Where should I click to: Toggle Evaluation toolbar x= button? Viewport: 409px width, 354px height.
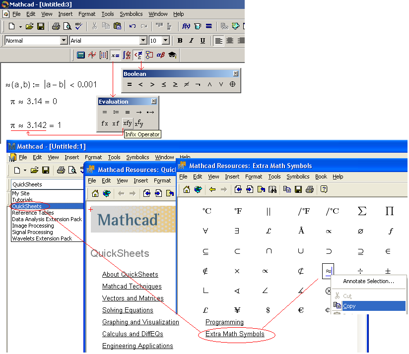115,55
